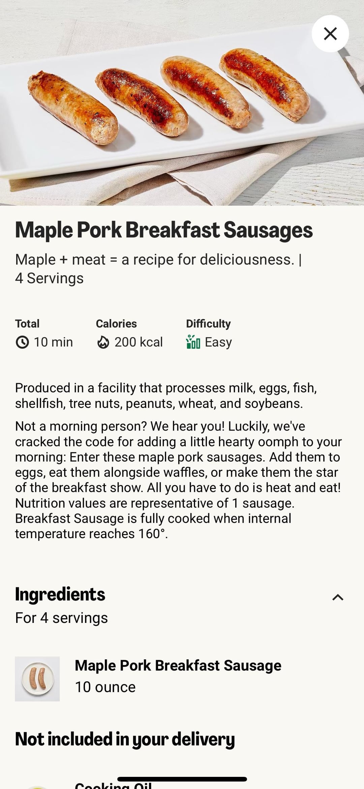The height and width of the screenshot is (789, 364).
Task: Close the recipe details with X button
Action: click(x=330, y=33)
